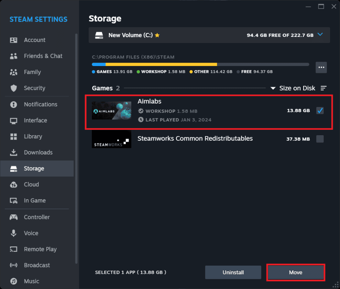Select the Notifications bell icon
340x289 pixels.
click(13, 104)
